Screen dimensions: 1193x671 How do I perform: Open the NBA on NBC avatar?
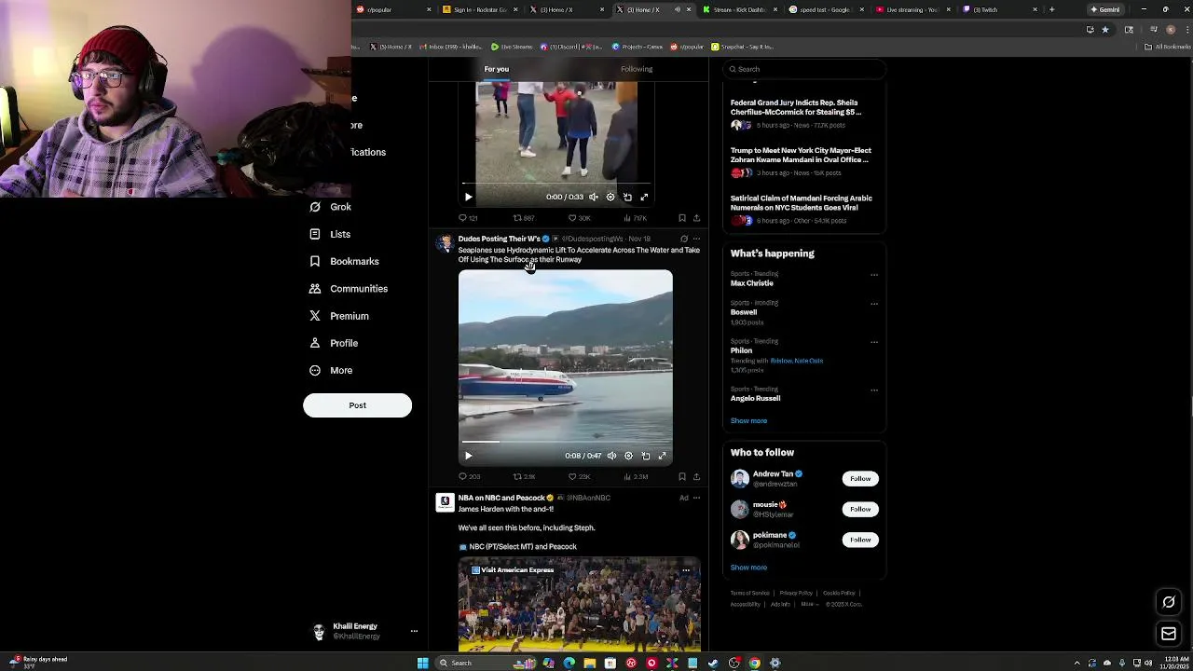(x=445, y=502)
